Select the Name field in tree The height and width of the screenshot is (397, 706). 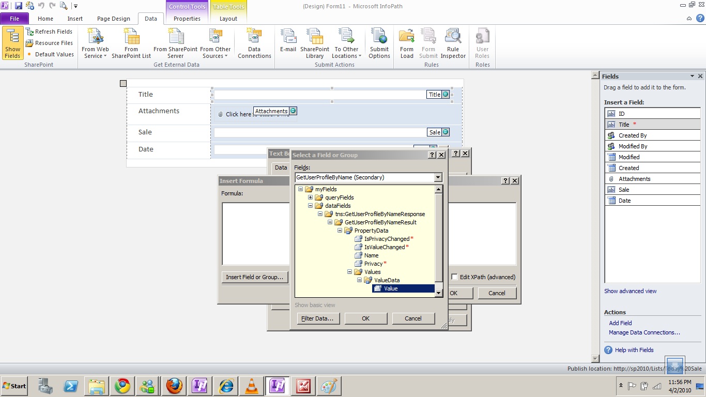pyautogui.click(x=371, y=255)
